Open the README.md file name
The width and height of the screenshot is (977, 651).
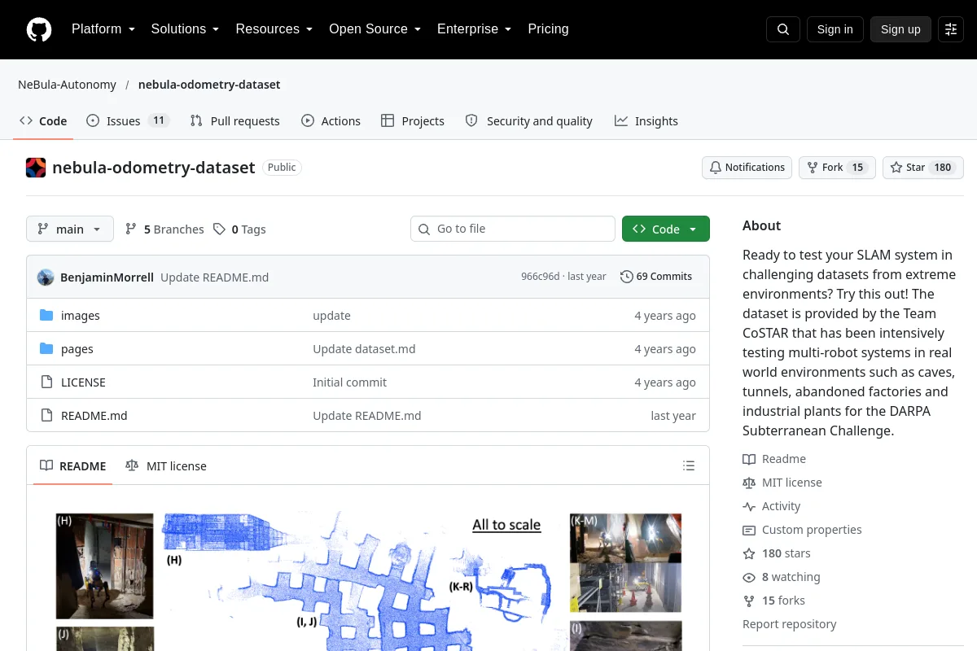[94, 416]
